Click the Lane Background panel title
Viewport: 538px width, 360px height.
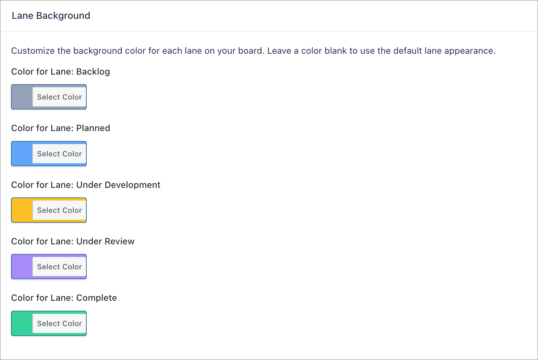coord(51,16)
